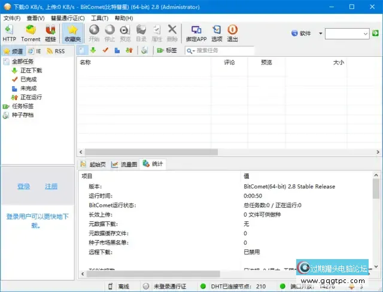Screen dimensions: 383x292
Task: Sort task list by 预览 column
Action: [x=266, y=62]
